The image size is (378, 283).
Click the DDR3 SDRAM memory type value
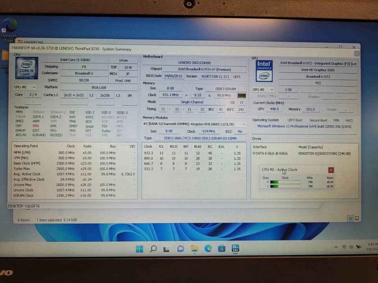(x=225, y=89)
